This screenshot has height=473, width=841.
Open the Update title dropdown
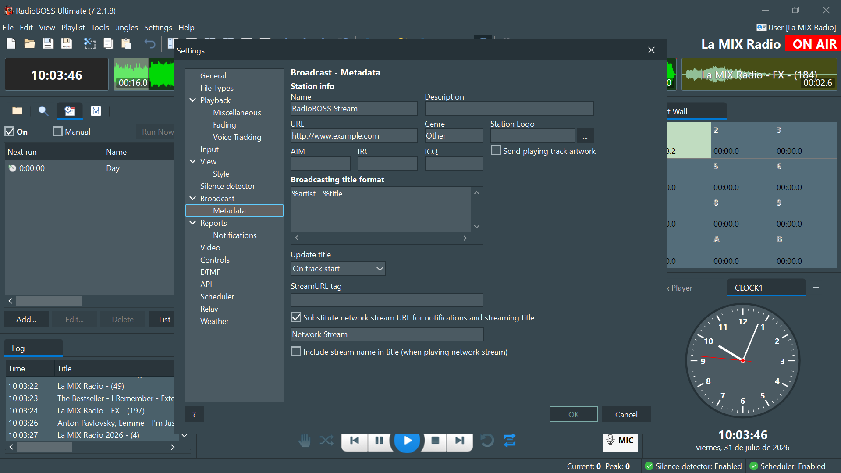pos(338,269)
